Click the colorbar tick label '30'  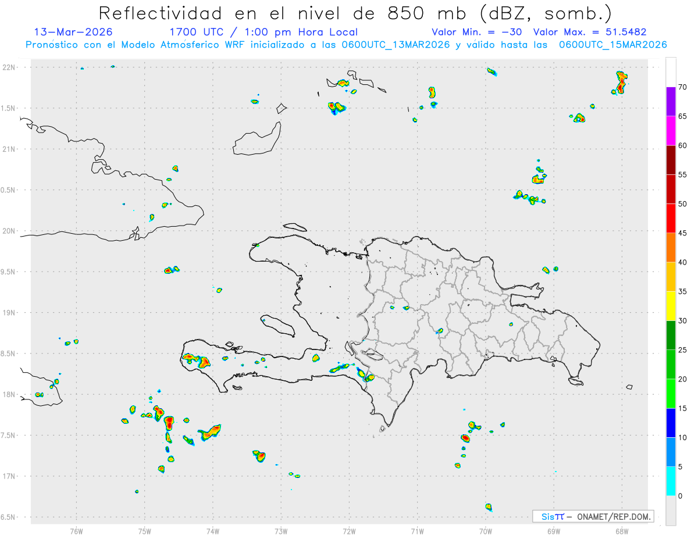coord(683,321)
